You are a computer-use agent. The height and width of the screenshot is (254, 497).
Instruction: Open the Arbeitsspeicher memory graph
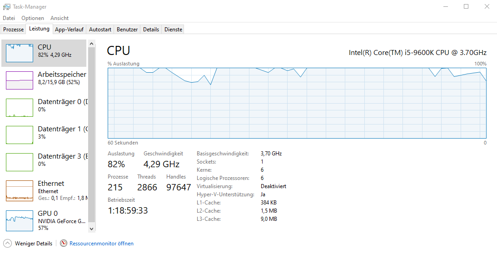(x=20, y=80)
